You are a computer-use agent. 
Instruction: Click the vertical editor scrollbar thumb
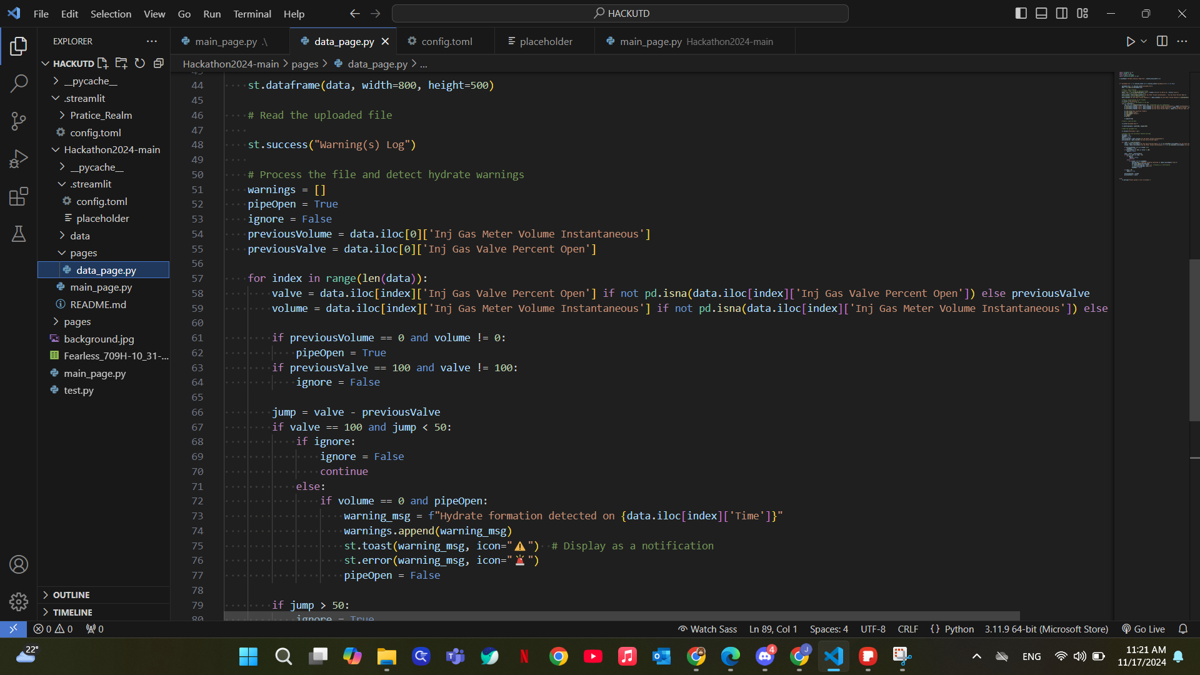[x=1194, y=339]
